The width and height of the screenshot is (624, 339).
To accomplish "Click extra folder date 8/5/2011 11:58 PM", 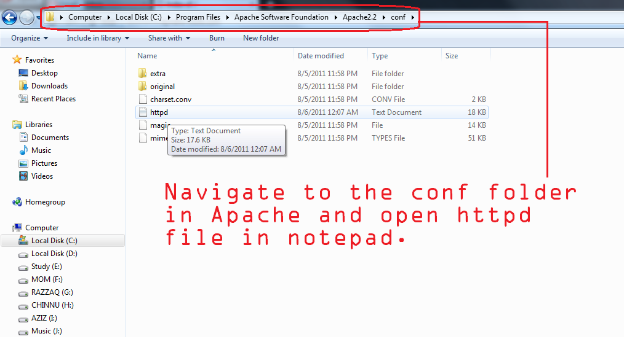I will point(327,74).
